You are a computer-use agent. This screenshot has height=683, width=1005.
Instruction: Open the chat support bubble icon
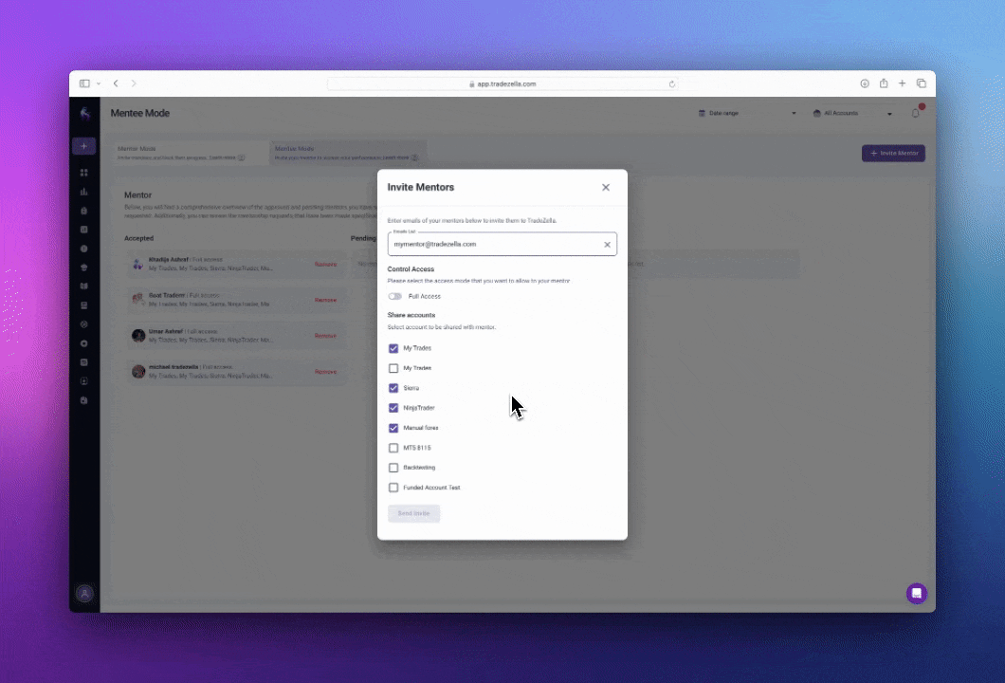[x=916, y=593]
